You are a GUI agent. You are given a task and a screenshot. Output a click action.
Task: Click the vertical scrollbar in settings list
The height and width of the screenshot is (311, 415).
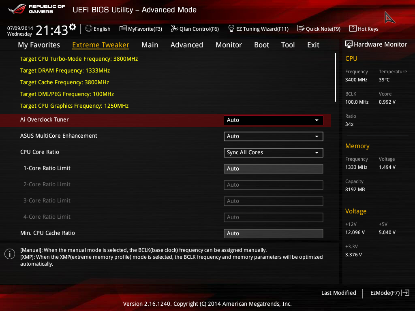[335, 77]
